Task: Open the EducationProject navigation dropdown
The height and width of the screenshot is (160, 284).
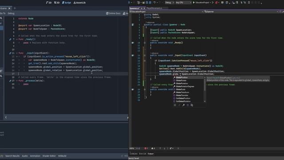Action: pyautogui.click(x=166, y=12)
